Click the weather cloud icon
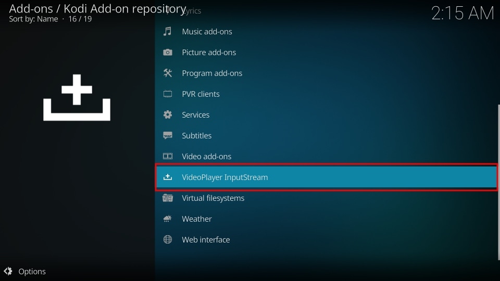This screenshot has width=500, height=281. [167, 219]
